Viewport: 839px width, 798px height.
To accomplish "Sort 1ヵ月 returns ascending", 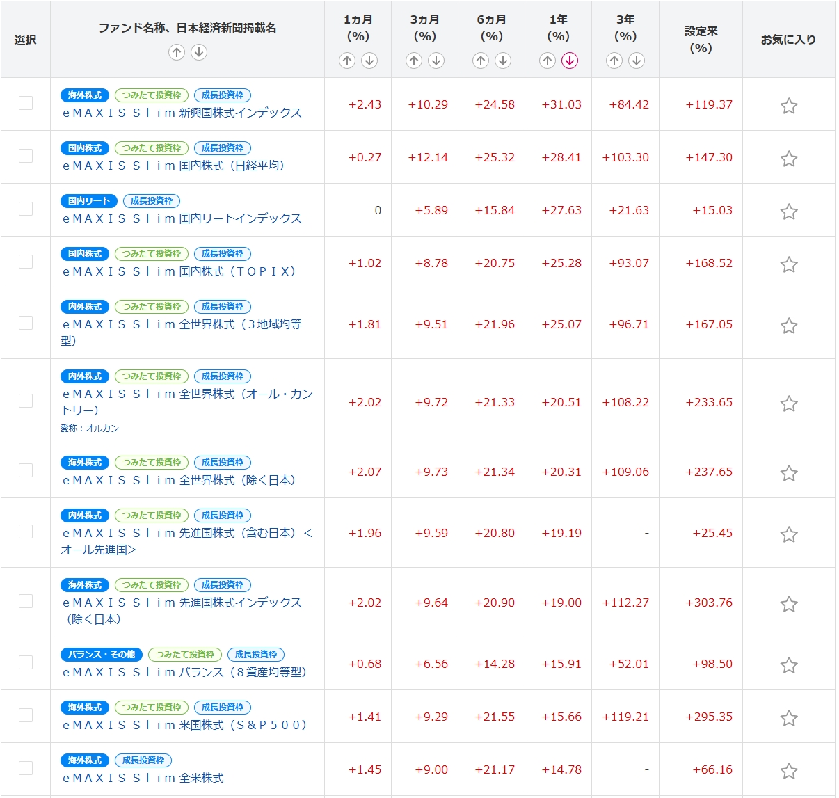I will pos(347,61).
